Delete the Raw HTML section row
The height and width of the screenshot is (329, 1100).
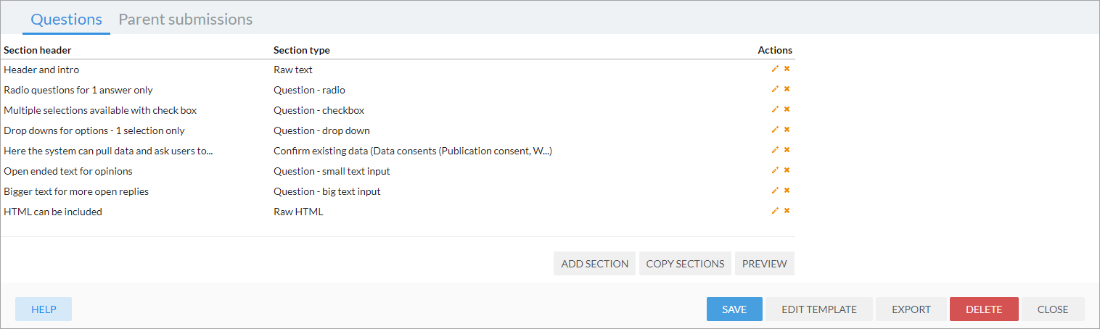(787, 211)
